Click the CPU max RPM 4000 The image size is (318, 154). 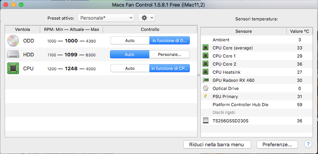[x=91, y=69]
